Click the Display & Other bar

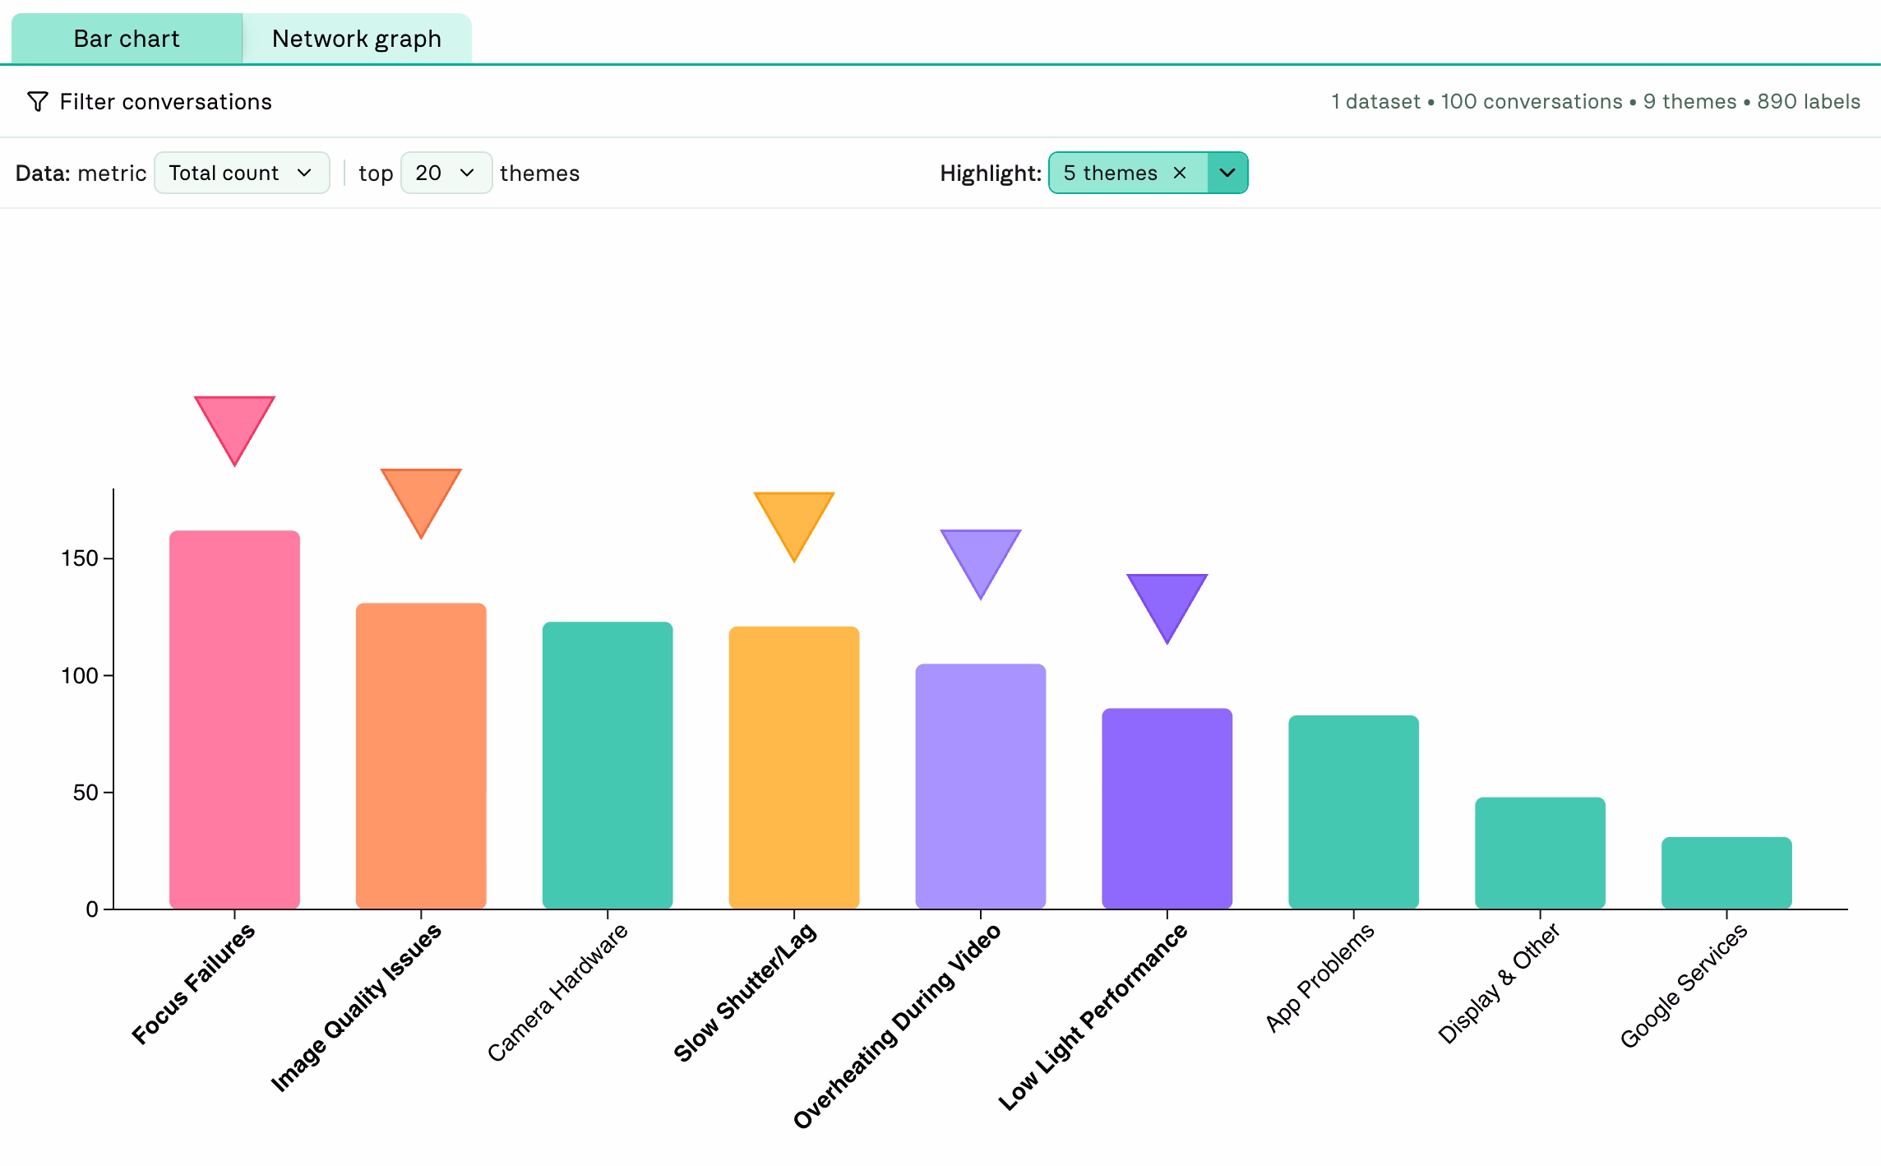1540,853
